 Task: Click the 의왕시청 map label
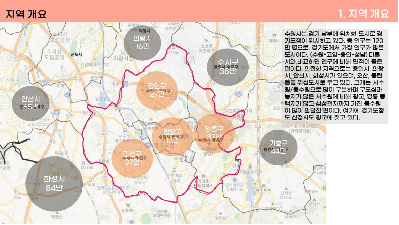click(x=123, y=58)
